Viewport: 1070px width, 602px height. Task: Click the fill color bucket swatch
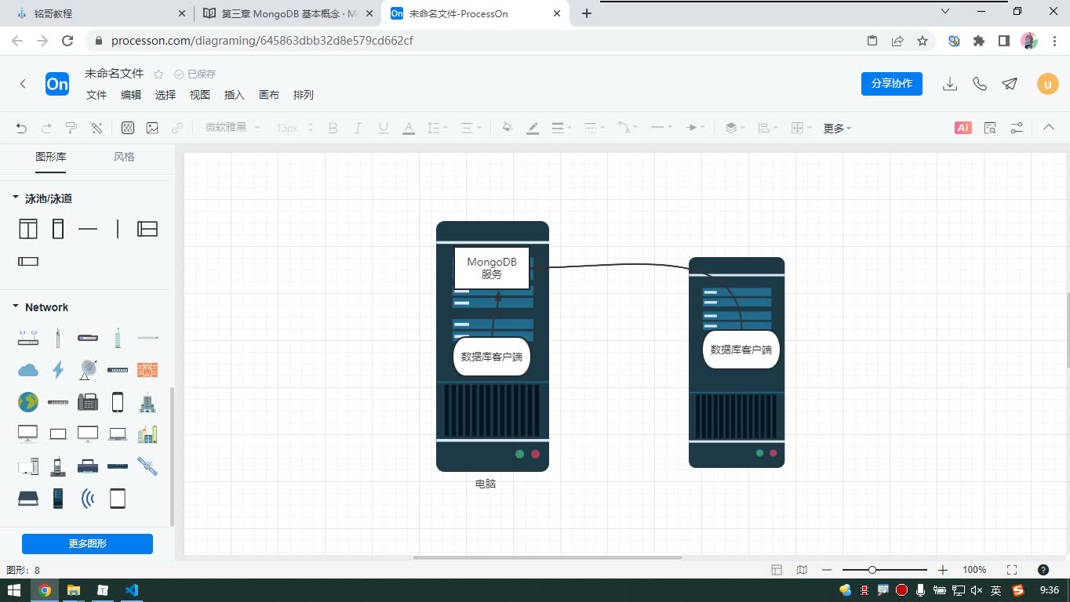508,128
